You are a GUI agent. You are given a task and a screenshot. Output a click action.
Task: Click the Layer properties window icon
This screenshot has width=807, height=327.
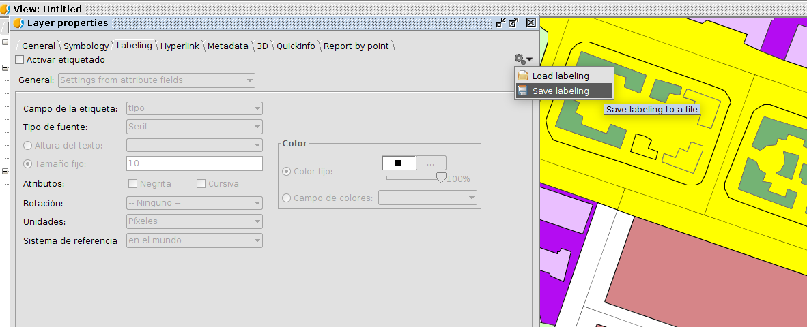pos(18,23)
